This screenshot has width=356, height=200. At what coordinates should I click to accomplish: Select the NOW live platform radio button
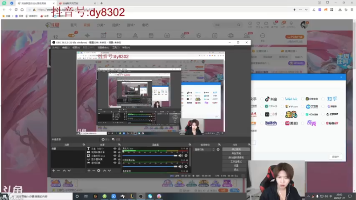[x=303, y=115]
